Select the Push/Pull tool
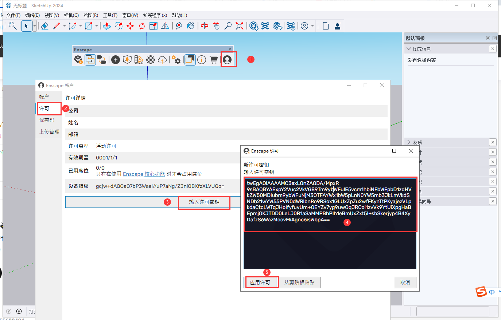The image size is (501, 320). (107, 26)
